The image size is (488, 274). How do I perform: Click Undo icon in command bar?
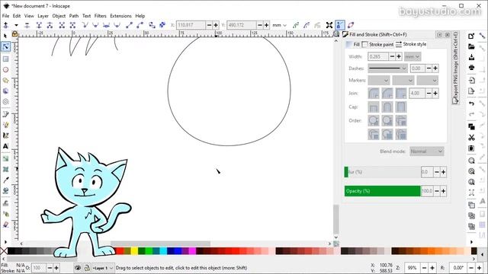click(x=471, y=104)
